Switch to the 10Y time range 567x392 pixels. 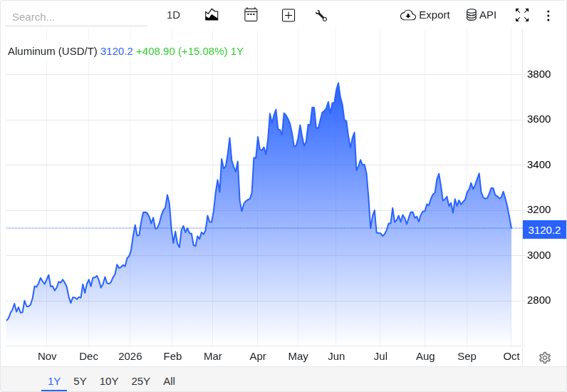[109, 381]
